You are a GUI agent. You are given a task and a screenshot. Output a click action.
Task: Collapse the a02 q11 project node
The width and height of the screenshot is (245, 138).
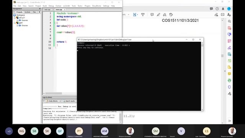15,18
